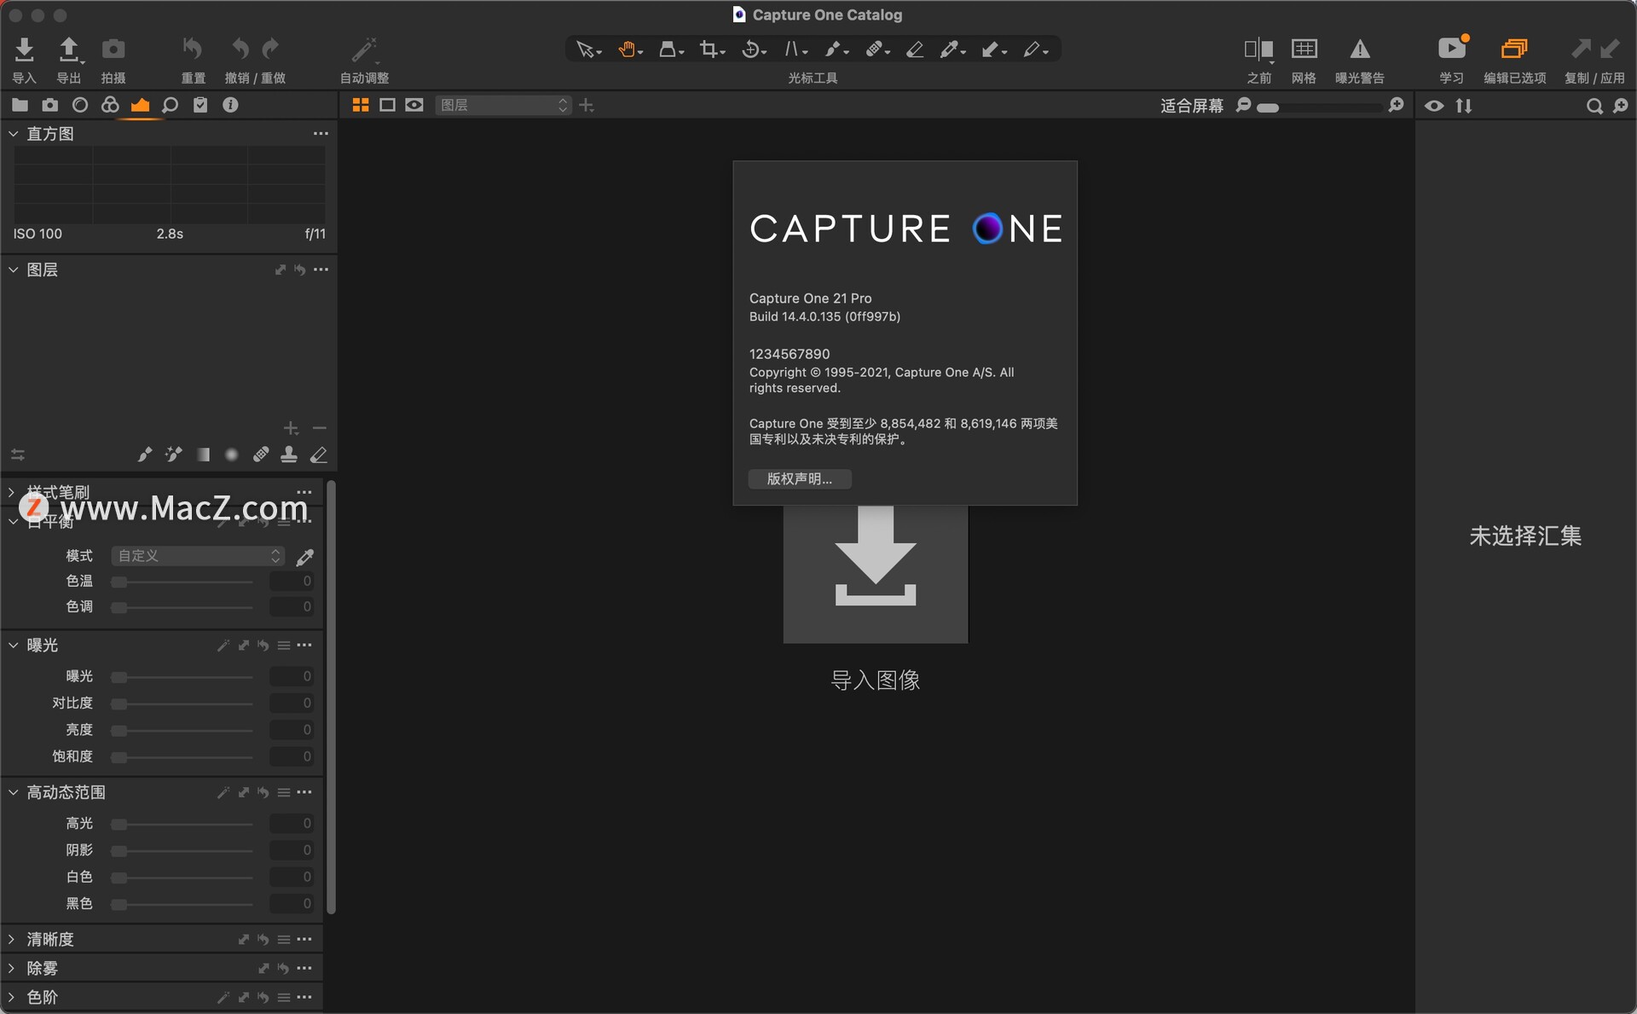This screenshot has height=1014, width=1637.
Task: Expand the 色阶 levels panel
Action: 12,997
